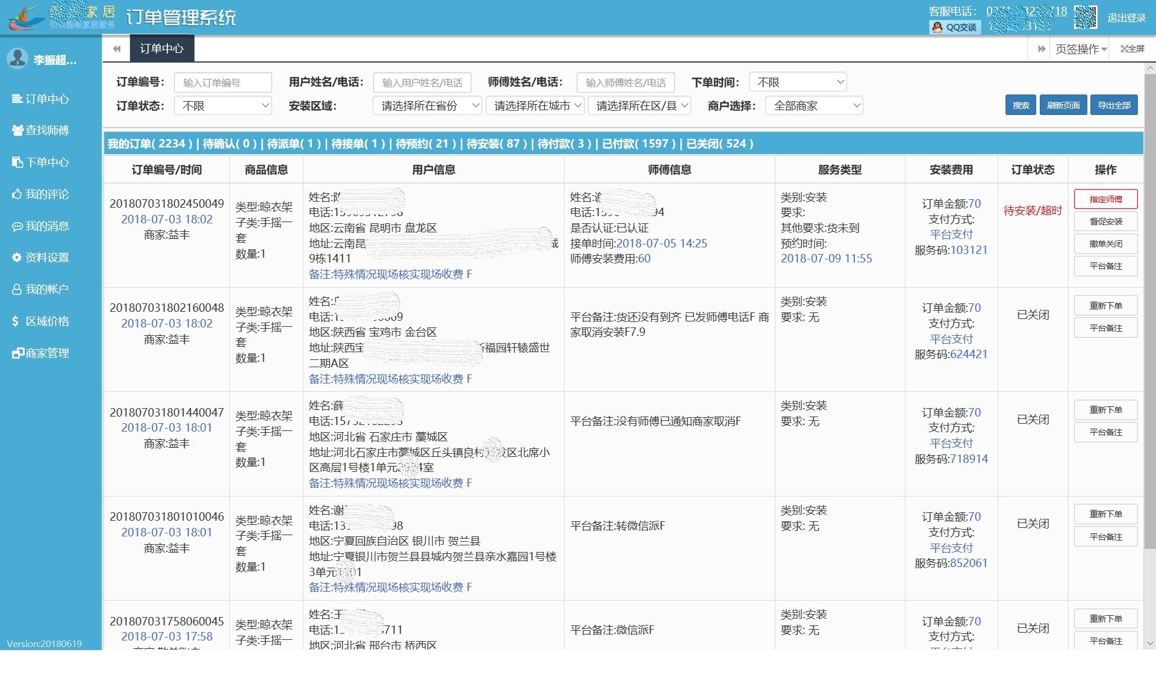Screen dimensions: 1156x679
Task: Click the 待安装/超时 status text
Action: click(x=1033, y=210)
